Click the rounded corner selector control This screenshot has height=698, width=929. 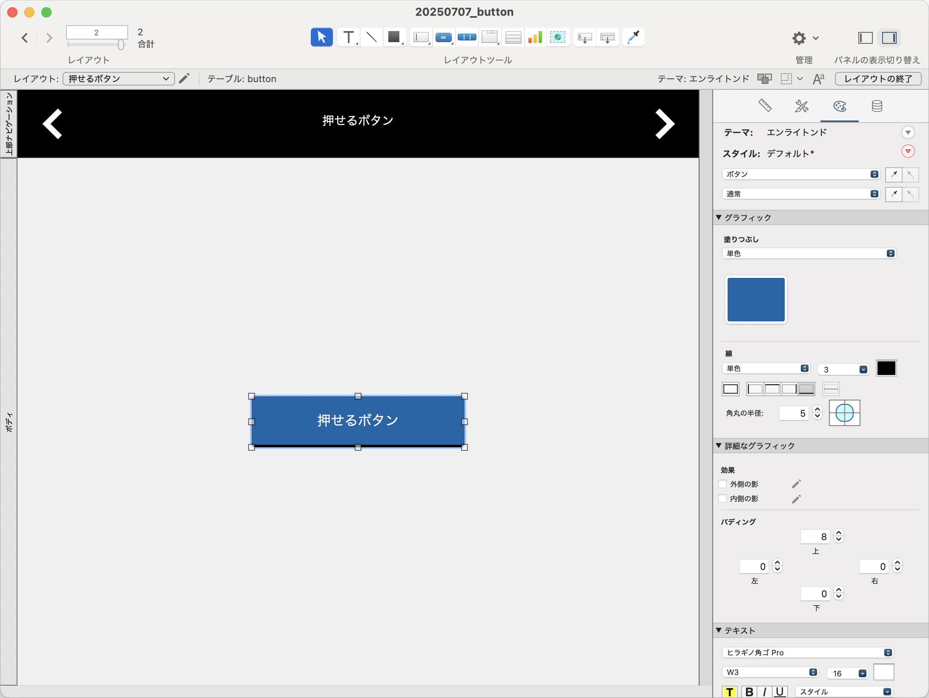coord(844,413)
